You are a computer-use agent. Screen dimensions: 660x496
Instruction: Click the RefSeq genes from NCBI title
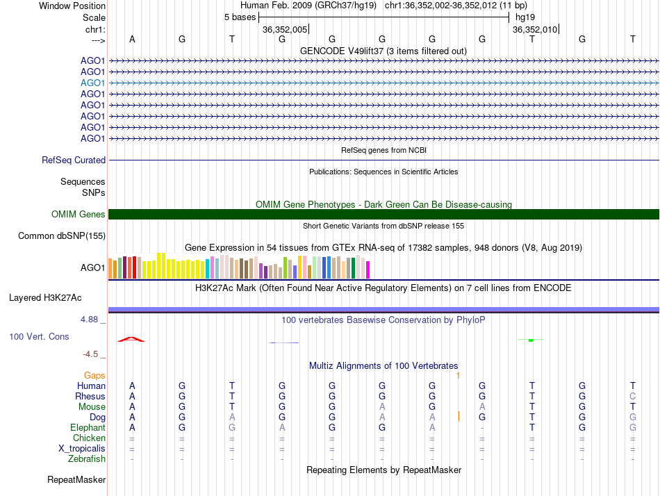tap(383, 150)
